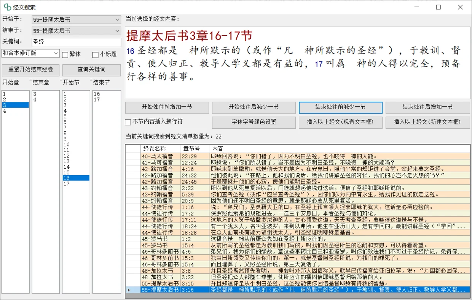This screenshot has height=300, width=472.
Task: Select the 41-马可福音 12:24 result row
Action: [298, 163]
